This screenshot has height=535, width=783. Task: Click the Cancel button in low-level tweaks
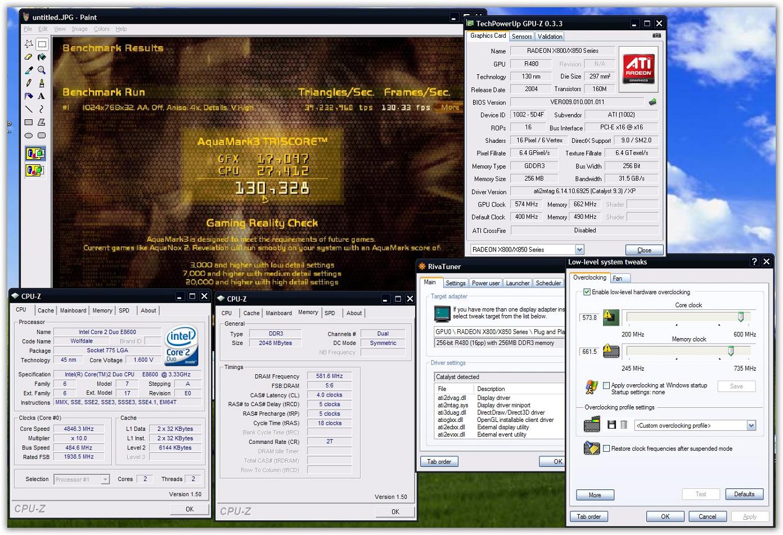point(708,516)
